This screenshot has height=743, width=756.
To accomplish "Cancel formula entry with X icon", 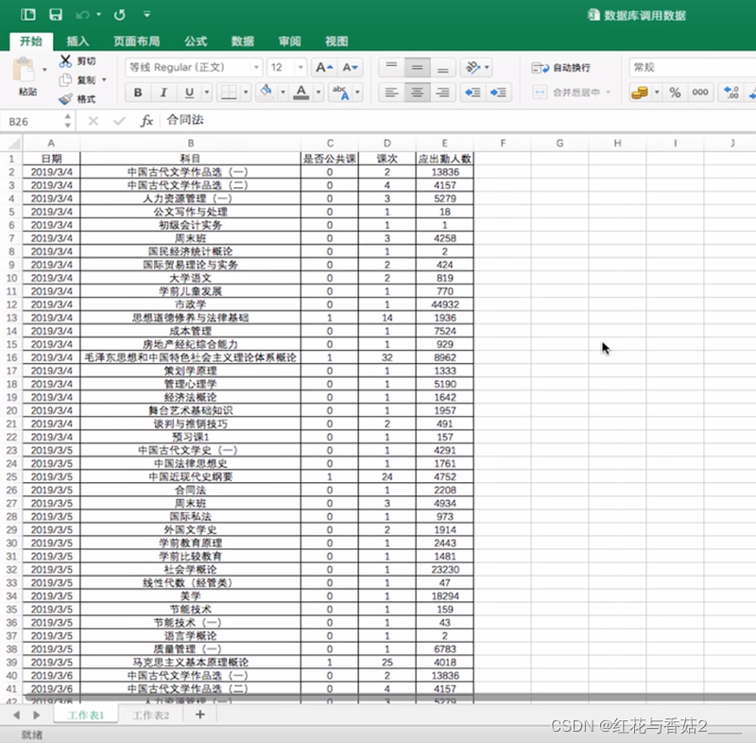I will (x=94, y=121).
